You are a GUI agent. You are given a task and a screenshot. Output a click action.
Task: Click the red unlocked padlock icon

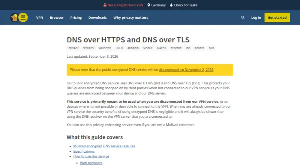105,5
